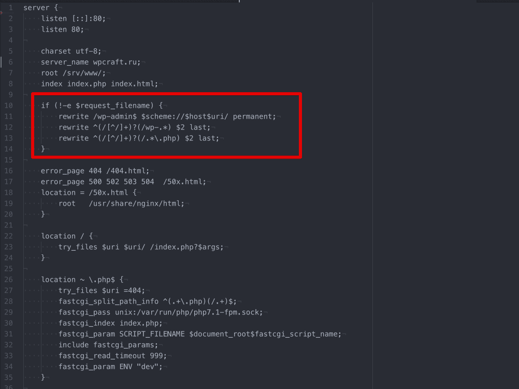
Task: Click on 'charset utf-8;' text
Action: click(x=71, y=51)
